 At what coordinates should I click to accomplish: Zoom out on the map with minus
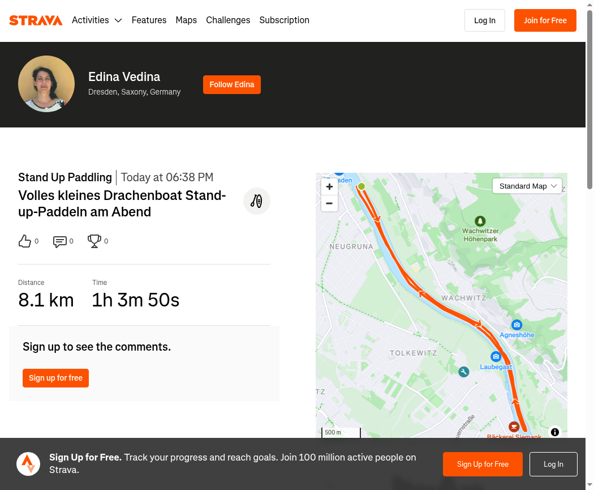[x=329, y=203]
